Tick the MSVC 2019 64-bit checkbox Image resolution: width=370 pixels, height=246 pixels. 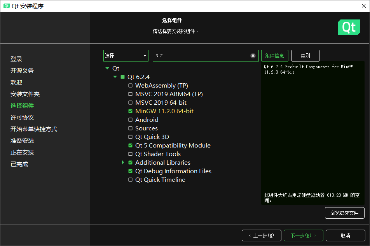tap(130, 102)
